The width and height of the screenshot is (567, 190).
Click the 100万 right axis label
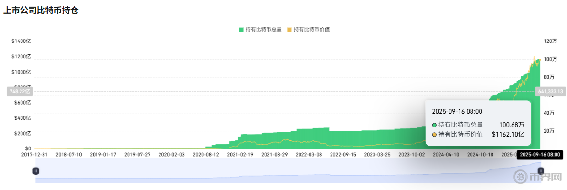[x=550, y=59]
